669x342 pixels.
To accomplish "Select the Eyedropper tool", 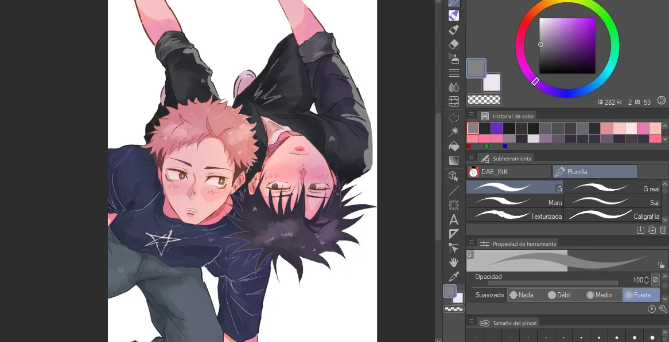I will [x=453, y=277].
